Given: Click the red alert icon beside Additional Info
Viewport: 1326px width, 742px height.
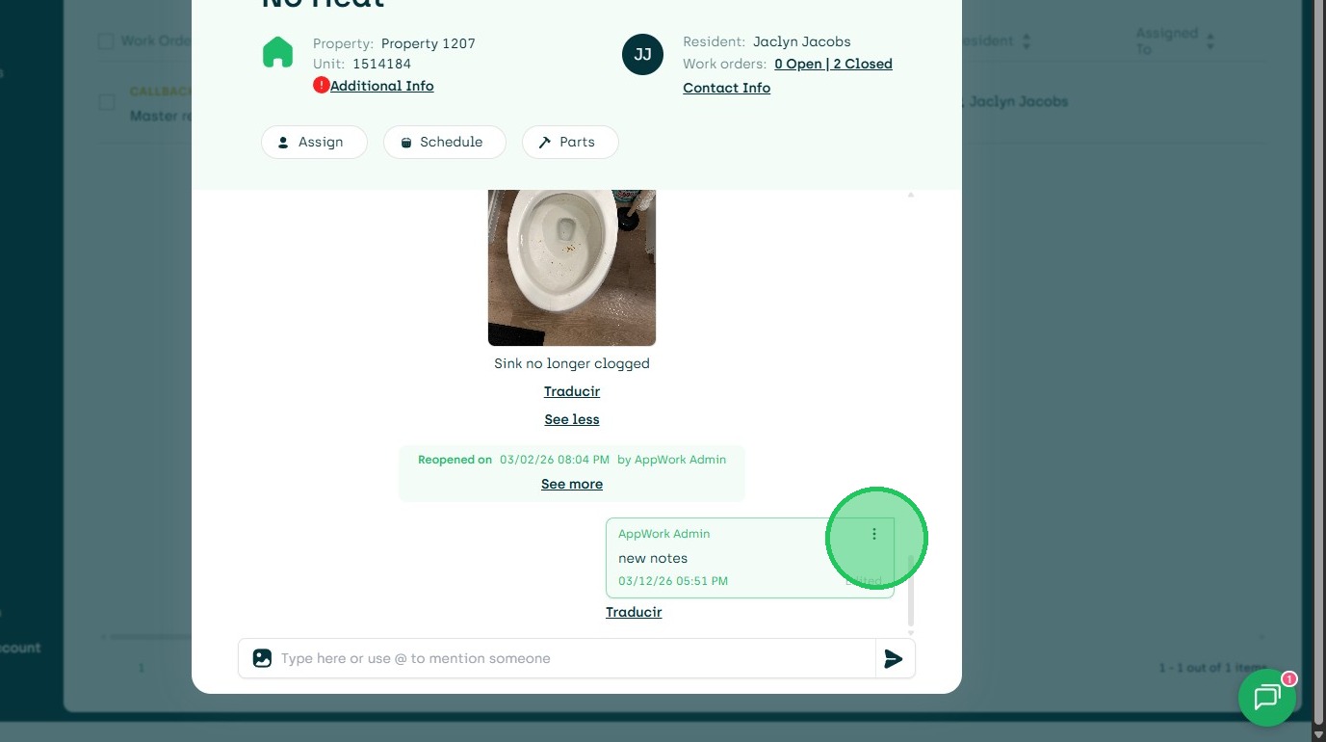Looking at the screenshot, I should (321, 86).
